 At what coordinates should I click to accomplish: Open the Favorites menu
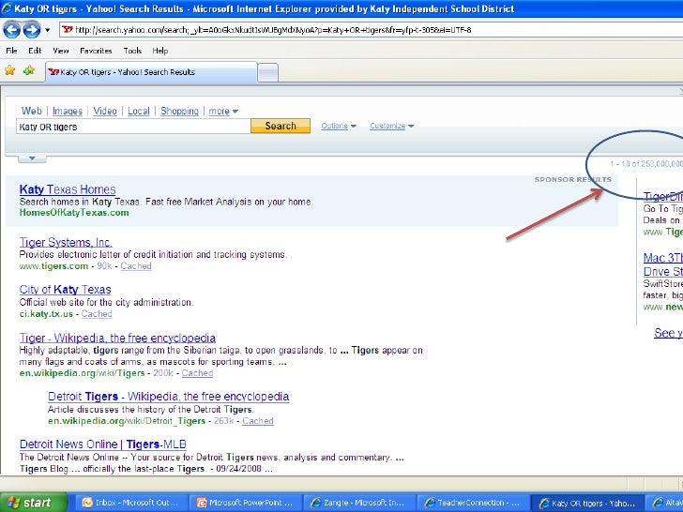pos(96,51)
